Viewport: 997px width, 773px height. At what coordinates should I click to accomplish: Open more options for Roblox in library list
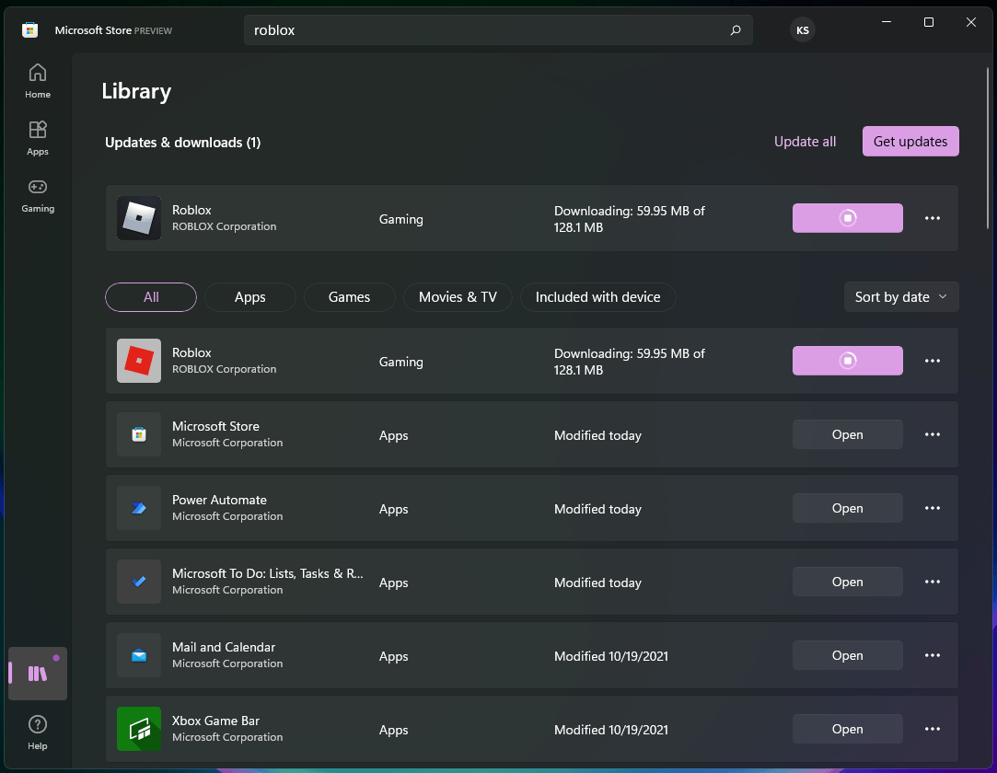[x=933, y=361]
